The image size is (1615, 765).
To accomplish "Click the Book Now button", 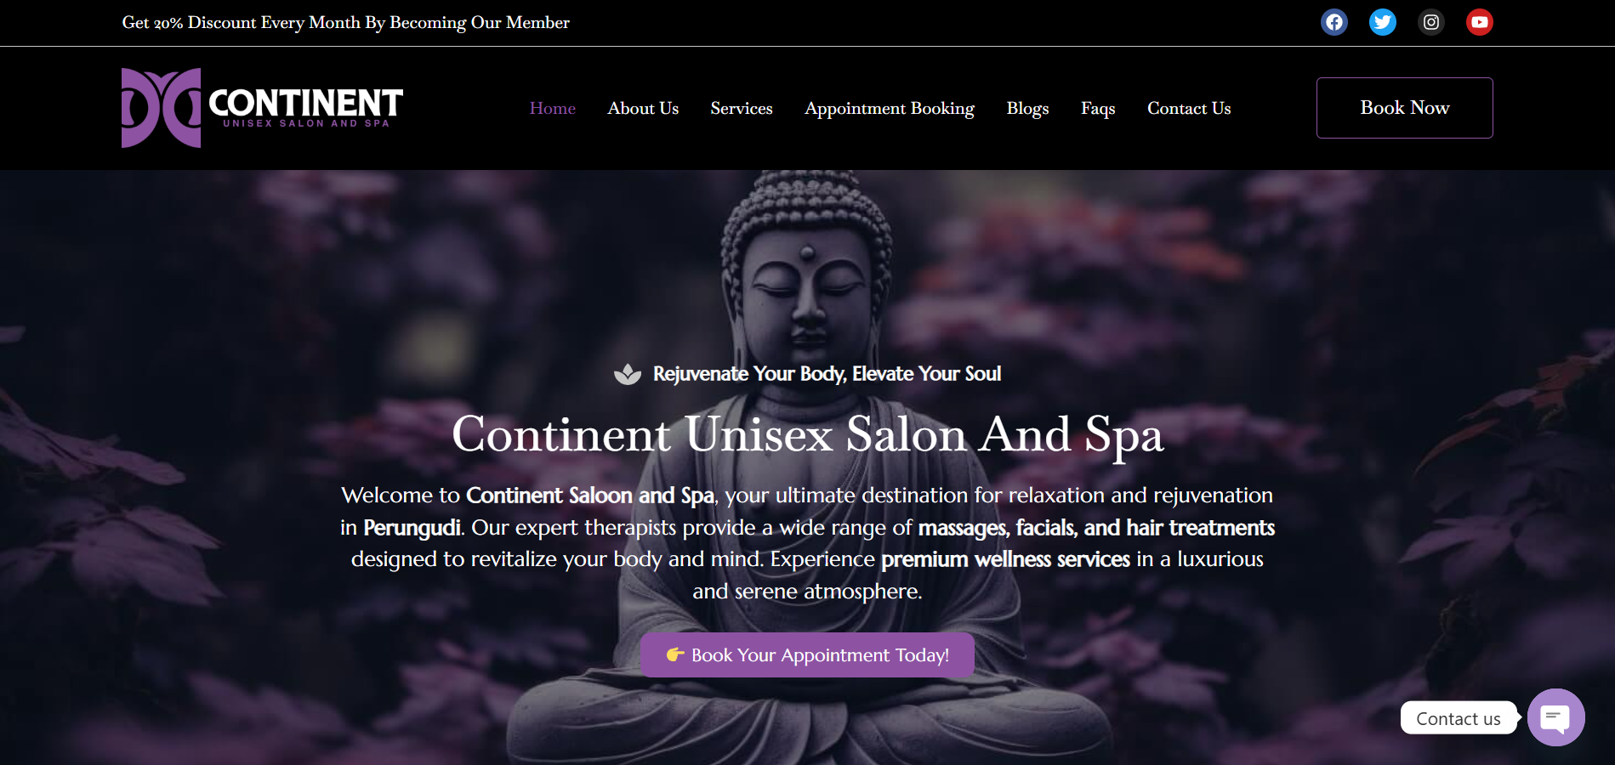I will point(1405,108).
